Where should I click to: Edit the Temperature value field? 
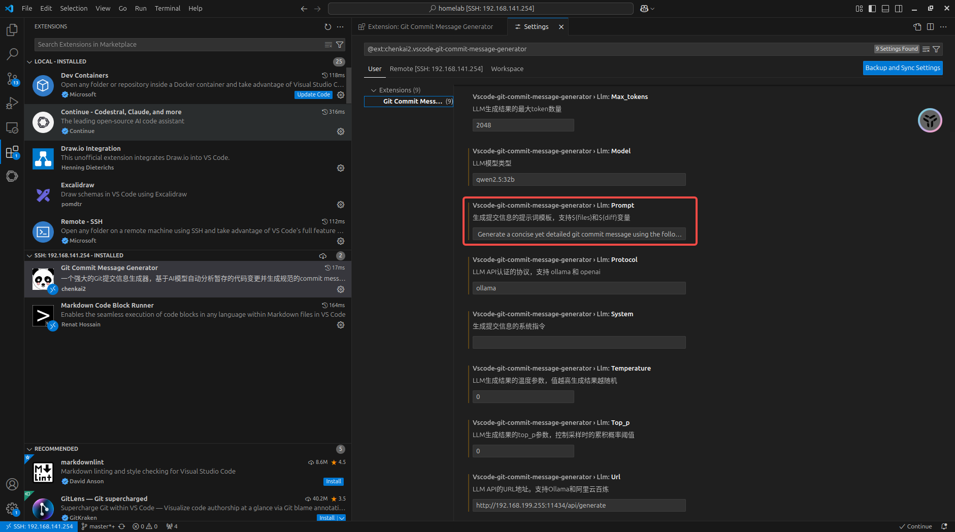(x=523, y=397)
